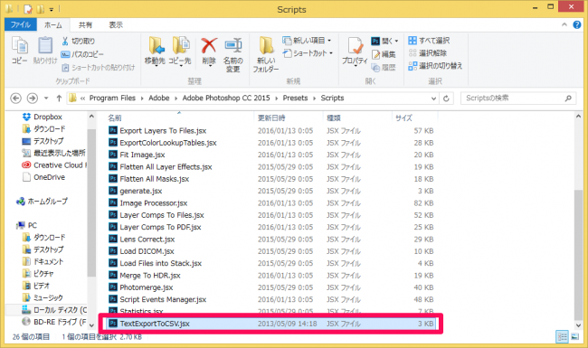Click Program Files in breadcrumb path
Image resolution: width=588 pixels, height=348 pixels.
pos(112,99)
